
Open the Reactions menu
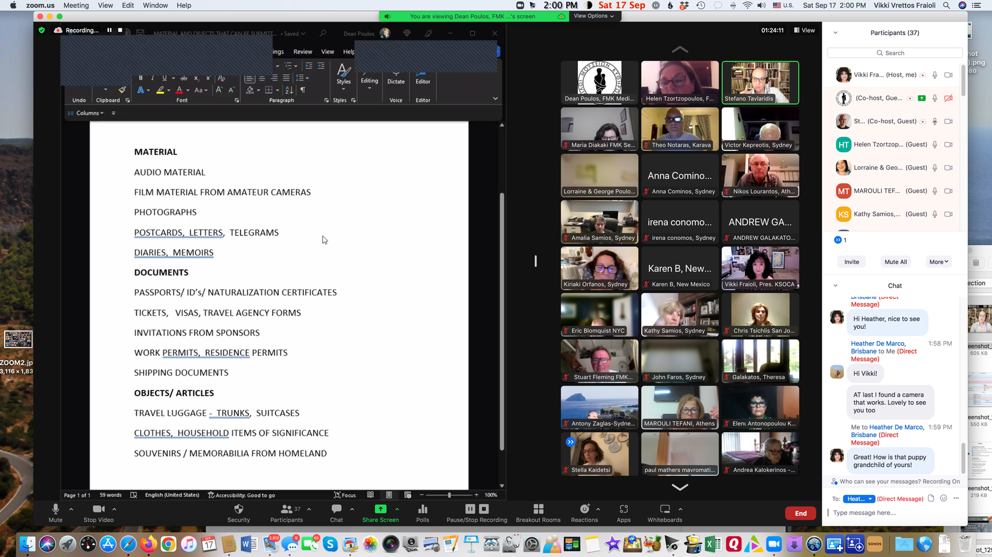point(584,509)
